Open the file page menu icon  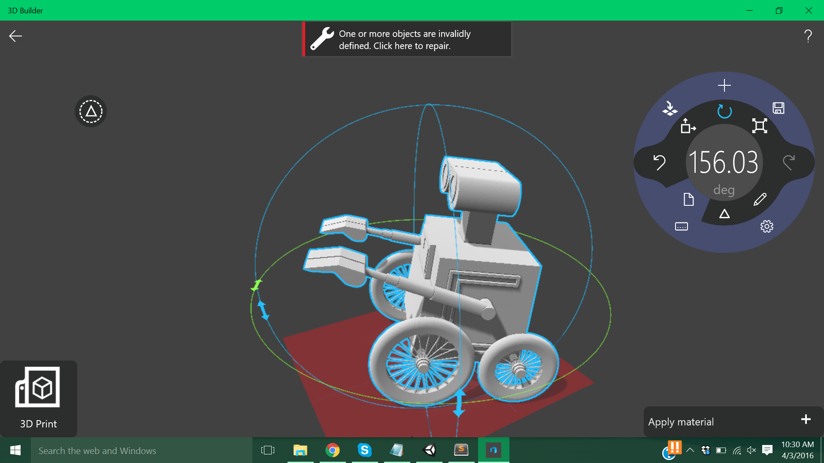[x=688, y=199]
